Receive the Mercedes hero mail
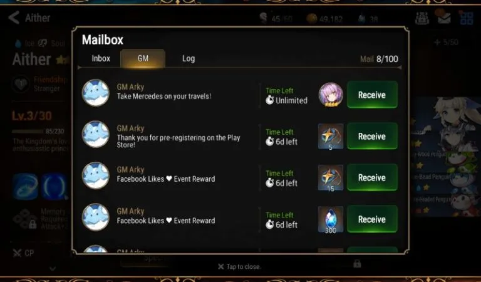This screenshot has width=481, height=282. [372, 95]
